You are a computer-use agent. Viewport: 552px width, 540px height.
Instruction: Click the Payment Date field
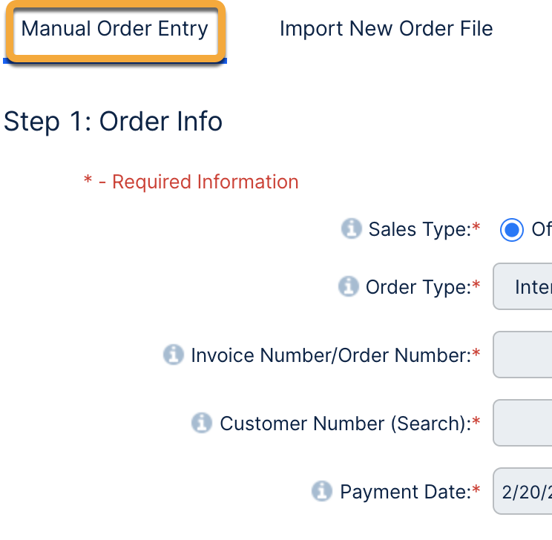point(522,491)
